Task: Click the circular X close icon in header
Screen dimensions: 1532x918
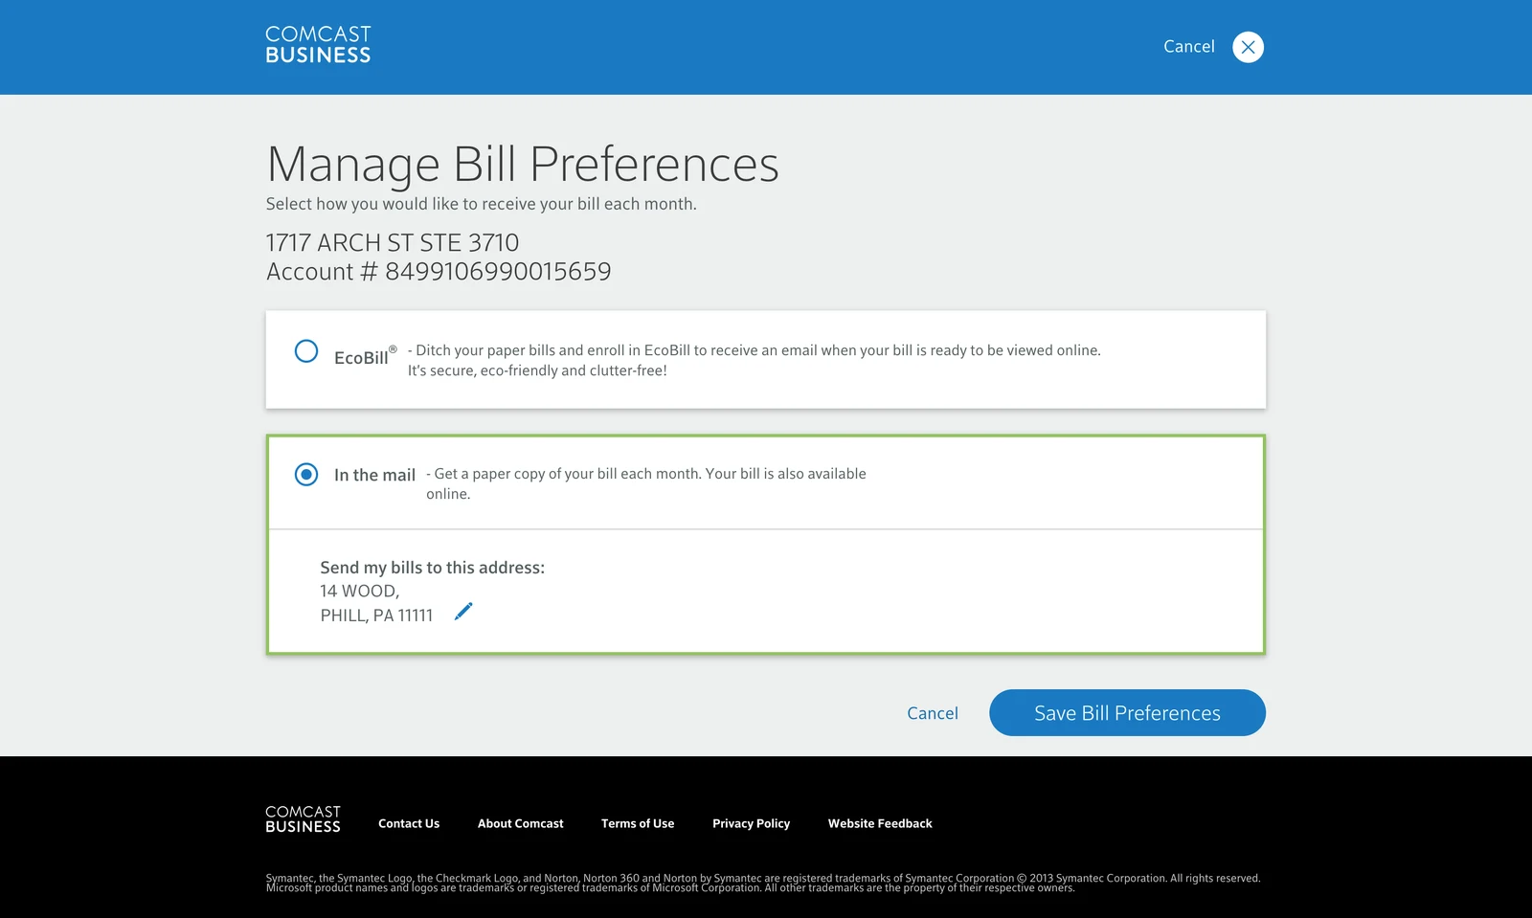Action: (x=1248, y=47)
